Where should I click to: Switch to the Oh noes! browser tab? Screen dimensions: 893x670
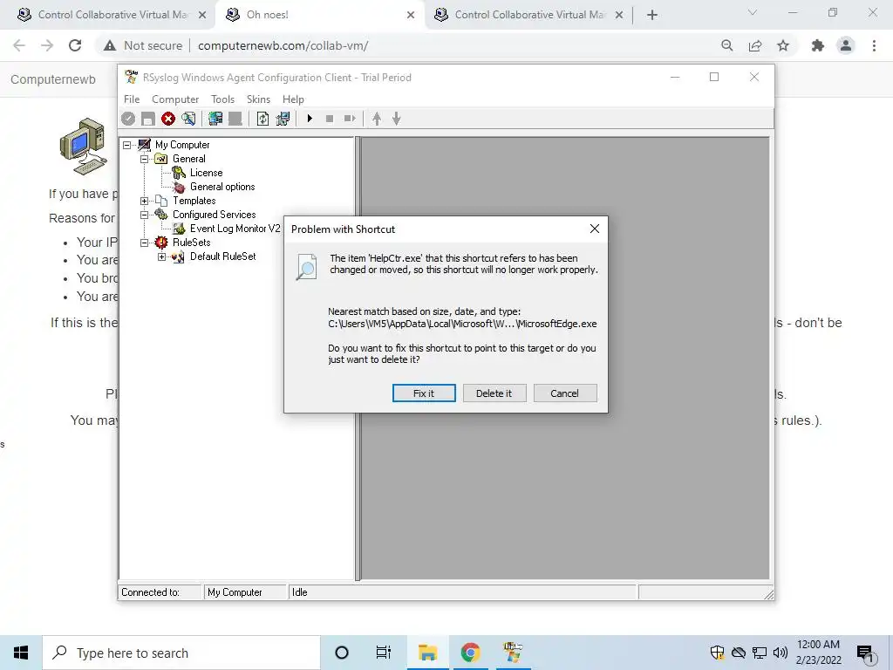pos(319,15)
